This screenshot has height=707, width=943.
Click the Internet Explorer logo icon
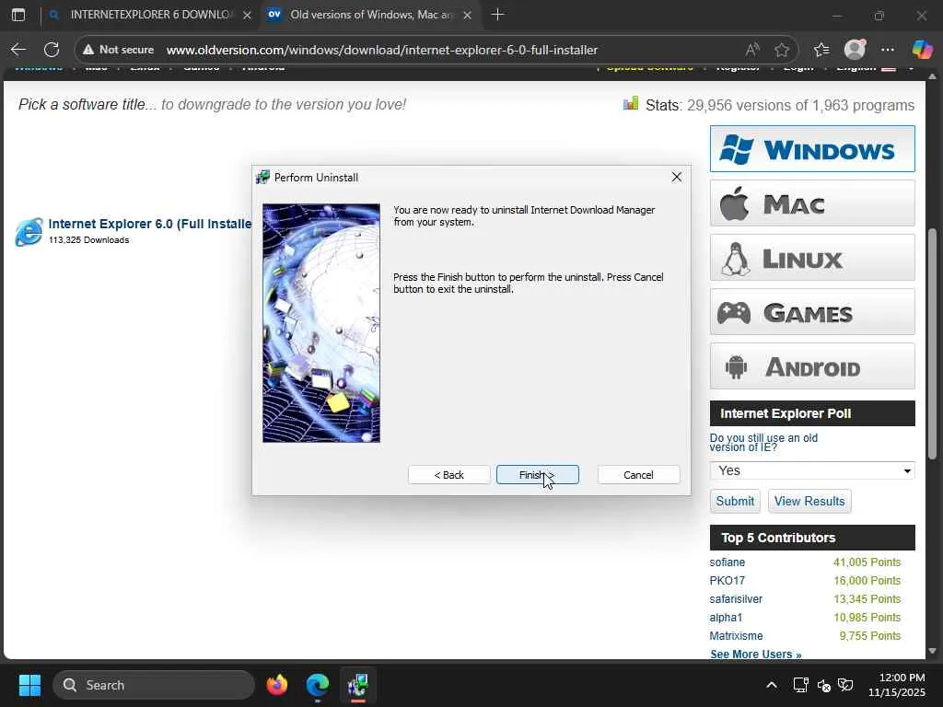[x=29, y=231]
